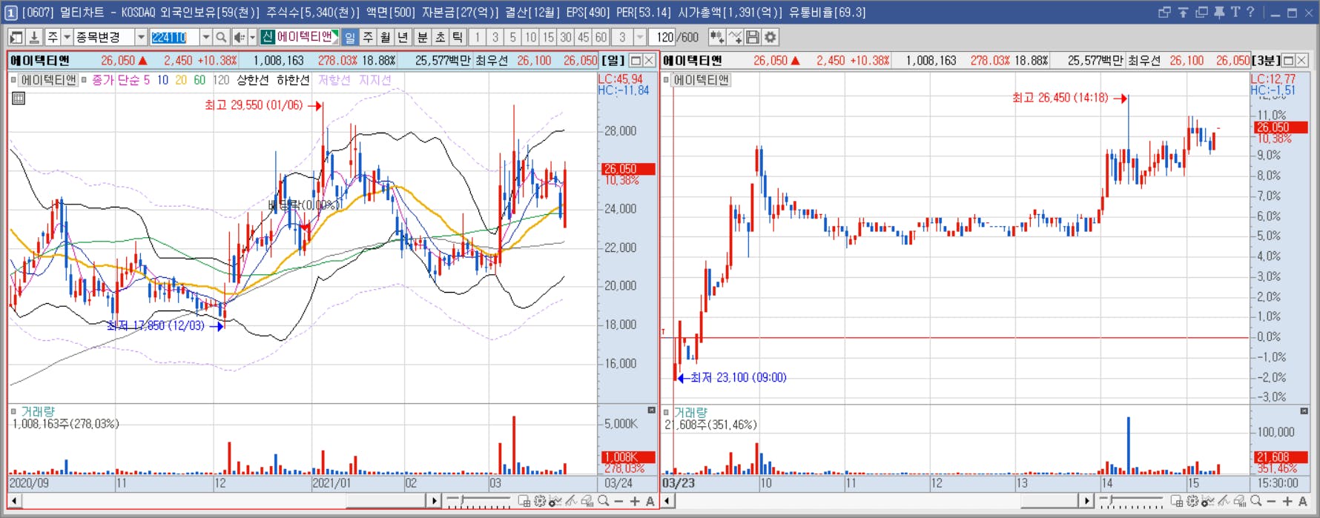Select tick 틱 period toggle
This screenshot has width=1320, height=518.
pos(458,37)
